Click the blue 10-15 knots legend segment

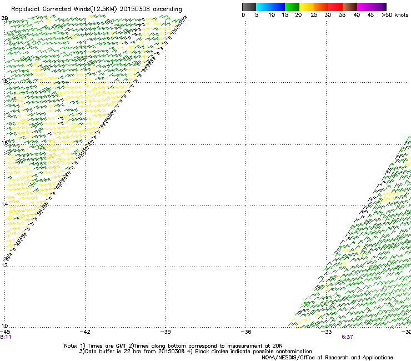(278, 7)
